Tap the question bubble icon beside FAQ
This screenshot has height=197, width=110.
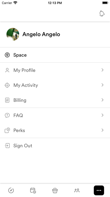point(7,115)
